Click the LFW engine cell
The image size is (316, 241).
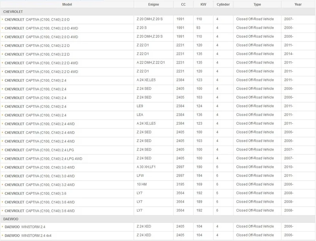click(140, 175)
